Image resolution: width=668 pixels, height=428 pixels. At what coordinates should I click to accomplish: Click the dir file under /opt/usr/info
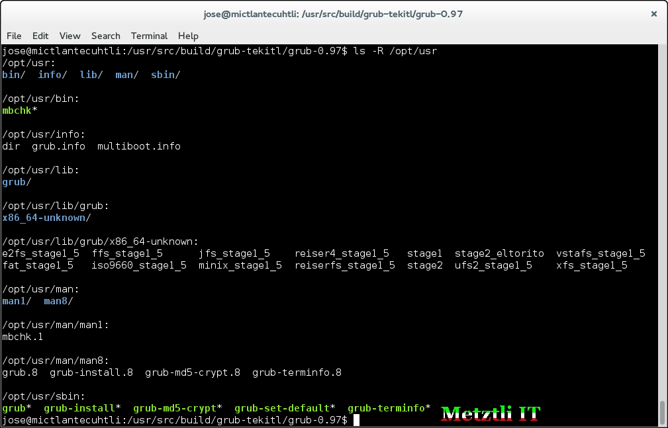(x=11, y=146)
